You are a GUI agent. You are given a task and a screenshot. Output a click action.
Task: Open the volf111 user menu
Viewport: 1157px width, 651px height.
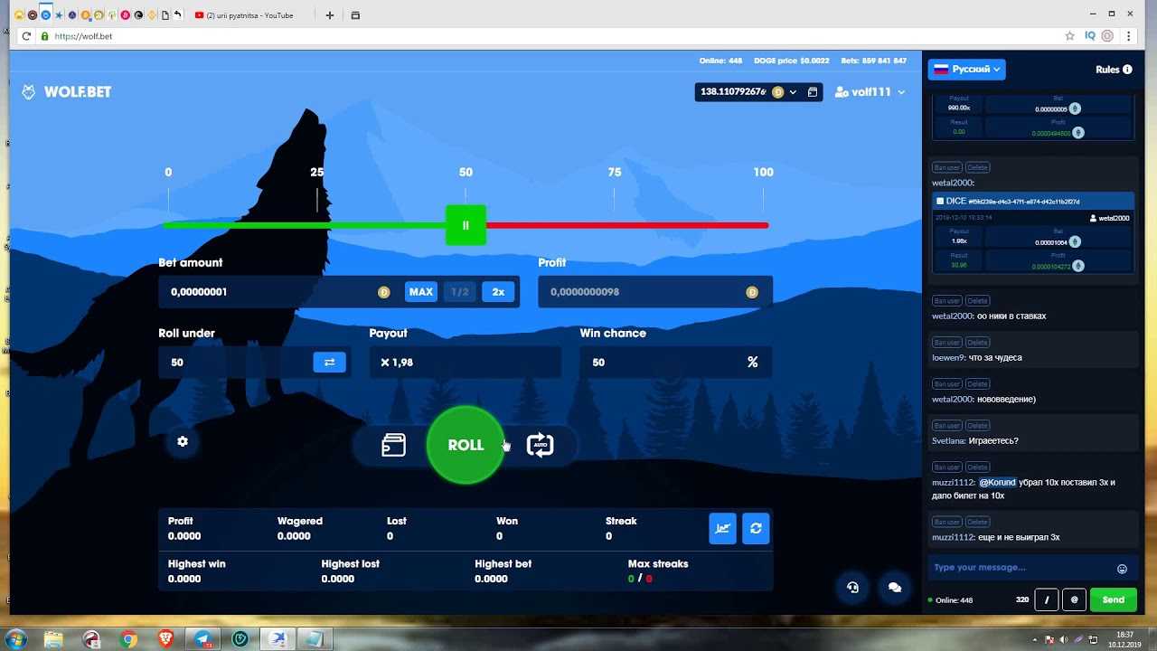pos(870,92)
